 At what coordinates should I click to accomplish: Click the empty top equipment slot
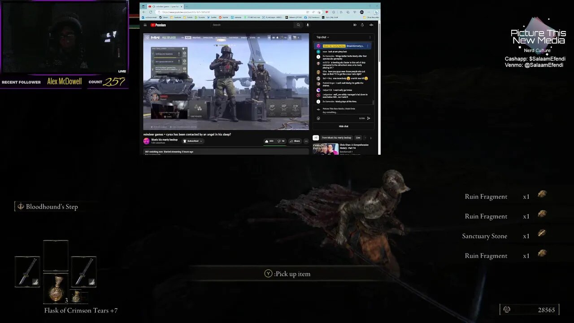56,256
